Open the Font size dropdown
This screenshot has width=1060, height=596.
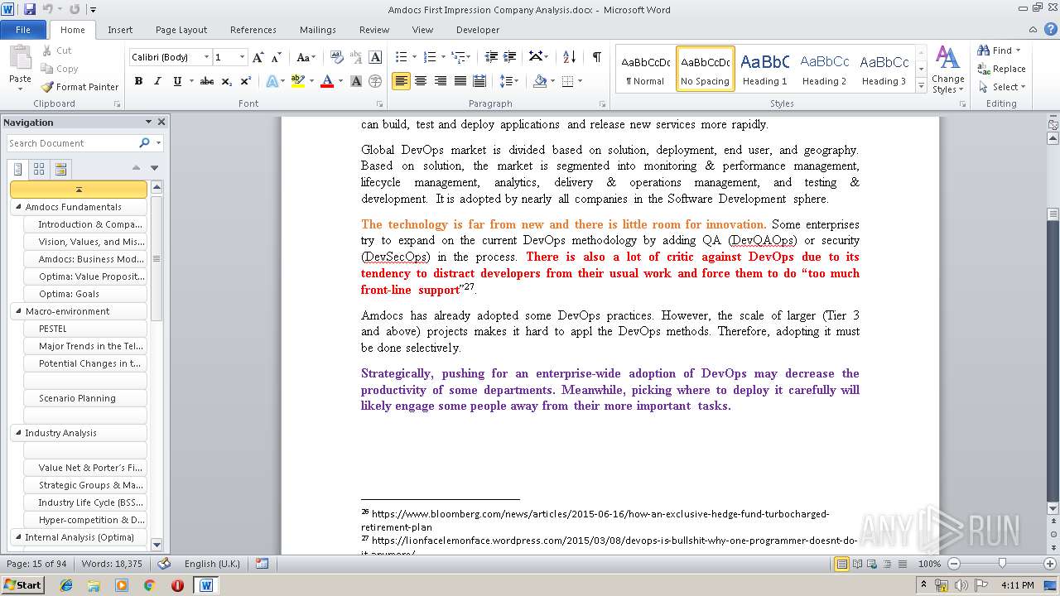pyautogui.click(x=242, y=57)
